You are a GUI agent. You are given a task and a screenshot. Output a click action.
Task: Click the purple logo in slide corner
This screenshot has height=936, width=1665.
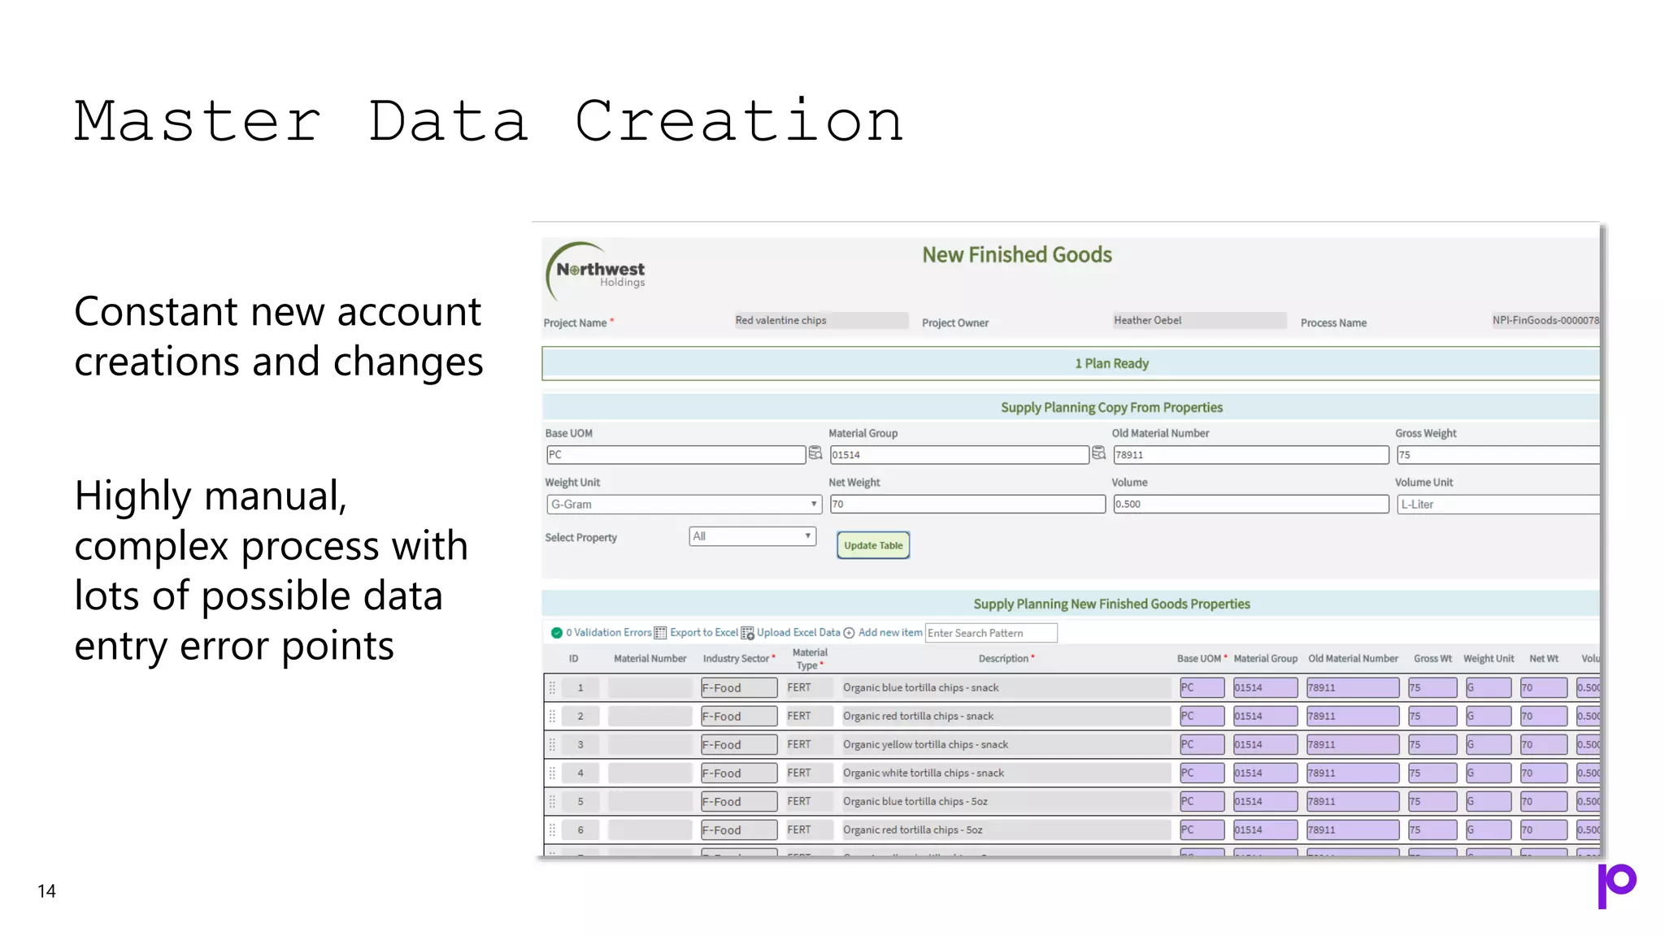pos(1616,886)
